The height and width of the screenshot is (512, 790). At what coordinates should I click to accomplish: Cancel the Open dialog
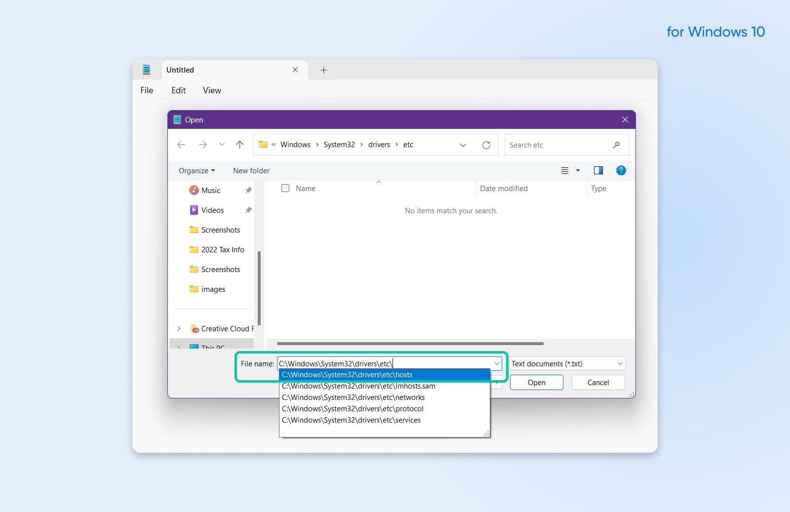[597, 382]
